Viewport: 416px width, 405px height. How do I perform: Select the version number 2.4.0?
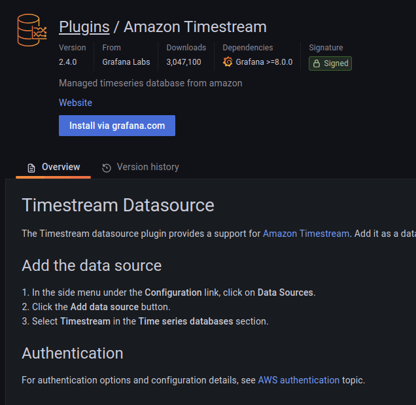pyautogui.click(x=67, y=62)
